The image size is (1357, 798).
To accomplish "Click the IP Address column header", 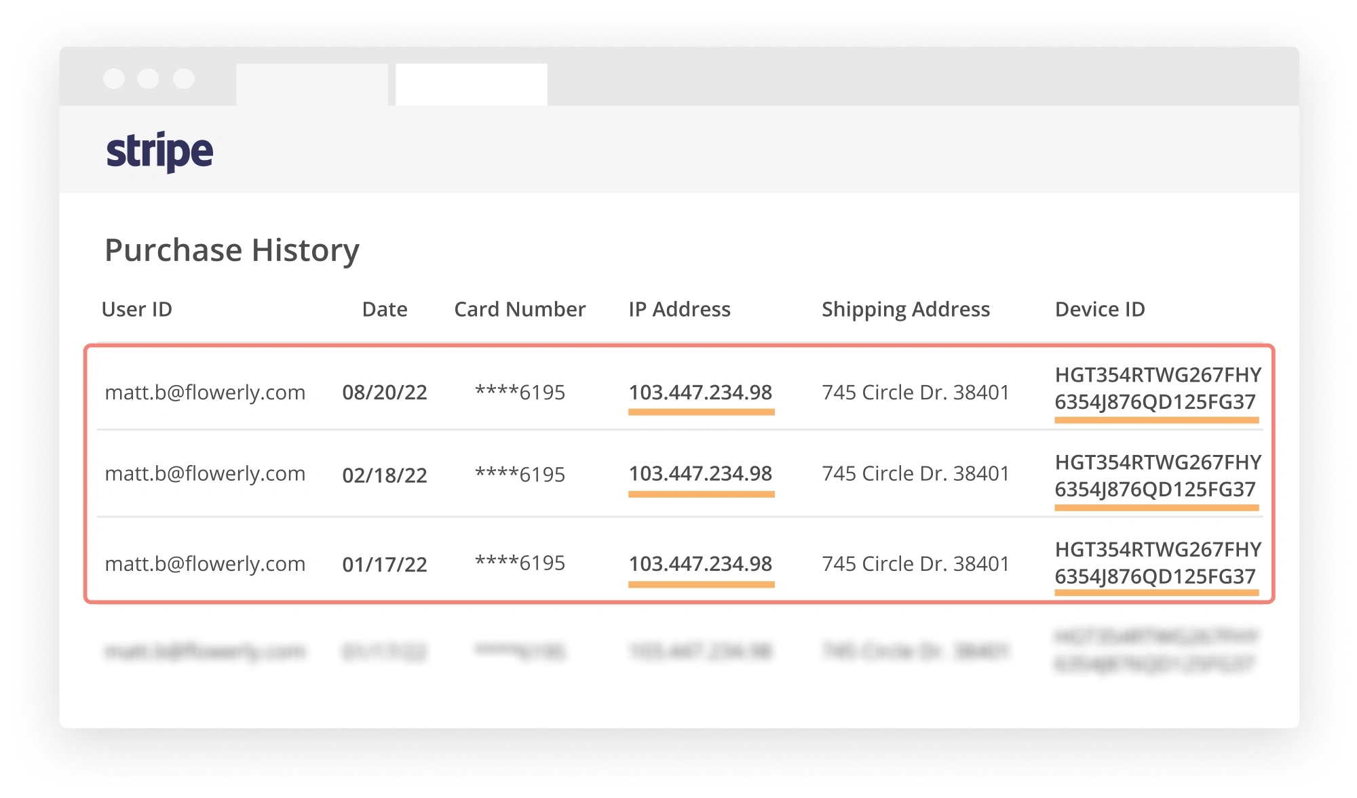I will [679, 309].
